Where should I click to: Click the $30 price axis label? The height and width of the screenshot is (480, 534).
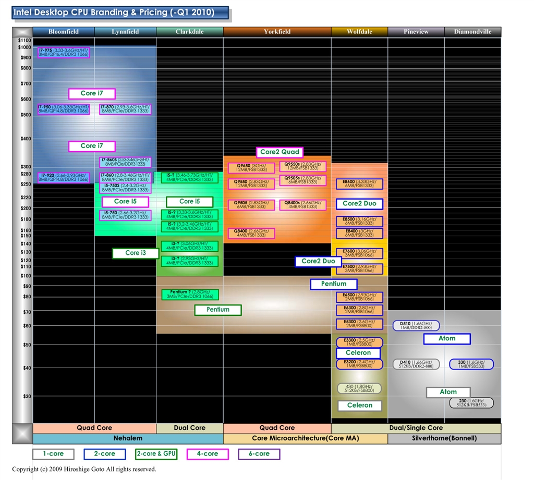pyautogui.click(x=27, y=396)
